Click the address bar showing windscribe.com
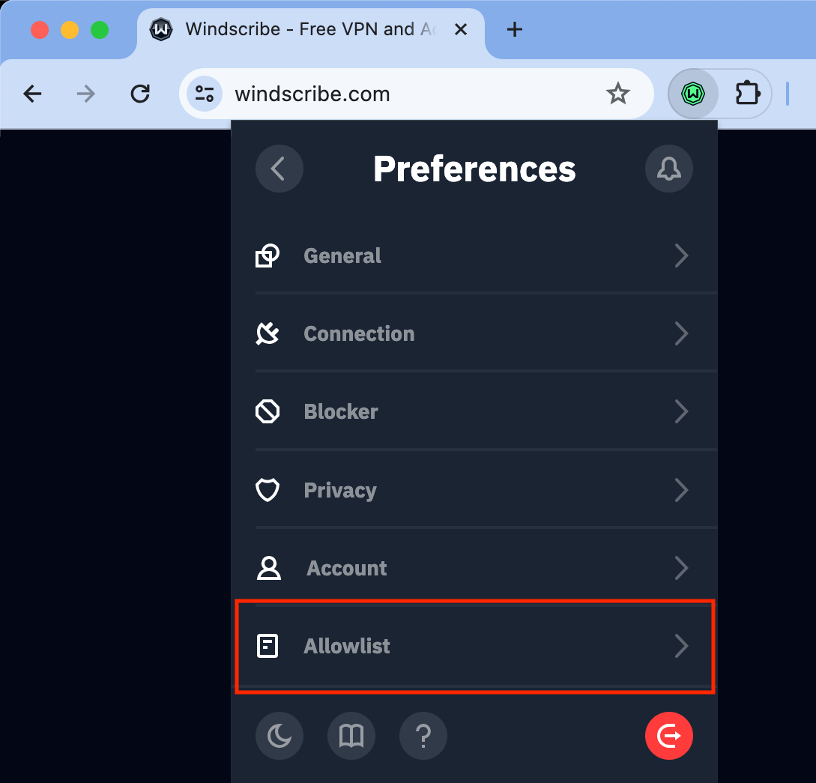 375,94
